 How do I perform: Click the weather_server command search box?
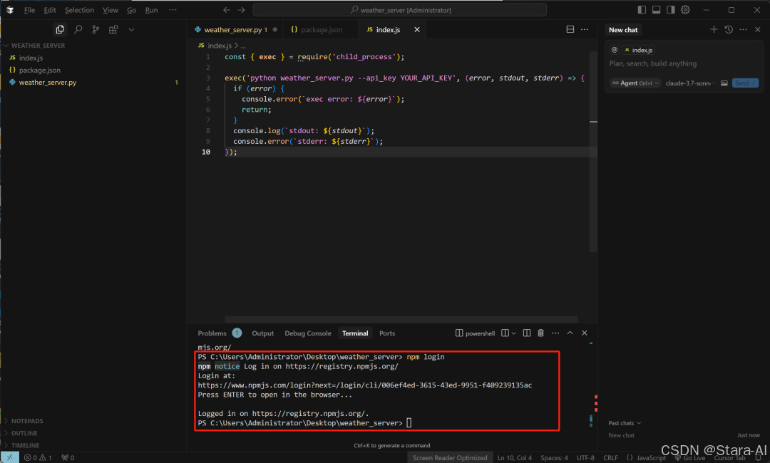400,10
